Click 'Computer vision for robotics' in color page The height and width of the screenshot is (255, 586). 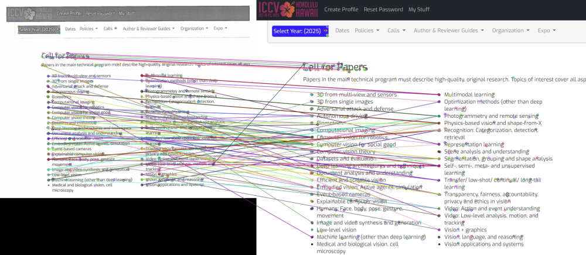point(352,137)
